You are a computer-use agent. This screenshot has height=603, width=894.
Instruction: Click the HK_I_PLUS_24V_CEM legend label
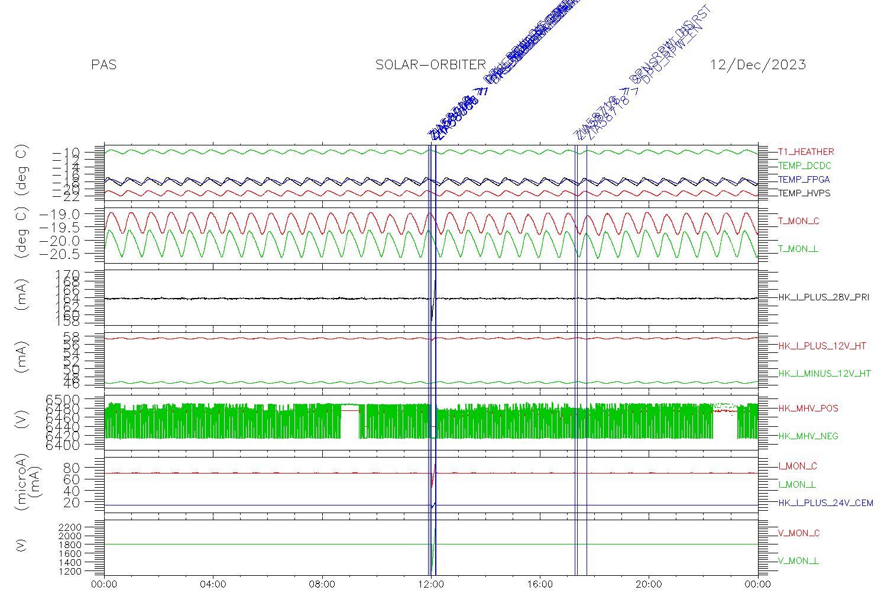pyautogui.click(x=825, y=503)
